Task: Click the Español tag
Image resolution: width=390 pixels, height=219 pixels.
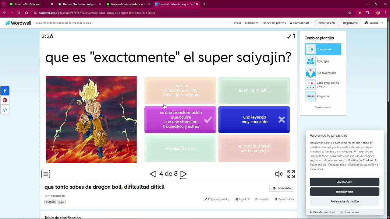Action: (x=50, y=202)
